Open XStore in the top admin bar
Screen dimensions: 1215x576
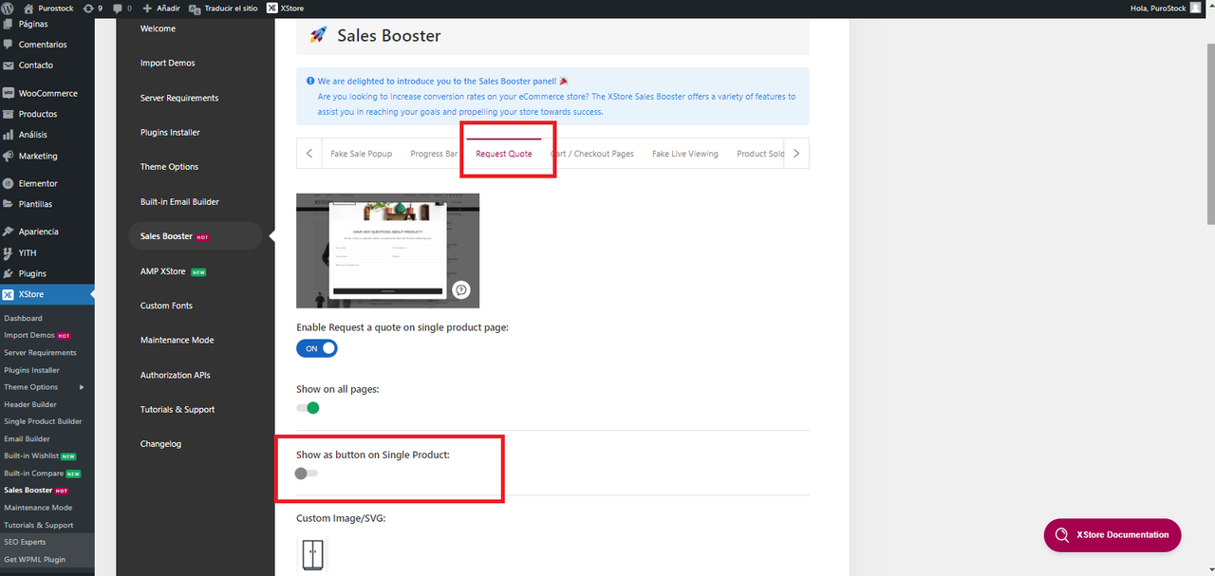[286, 8]
